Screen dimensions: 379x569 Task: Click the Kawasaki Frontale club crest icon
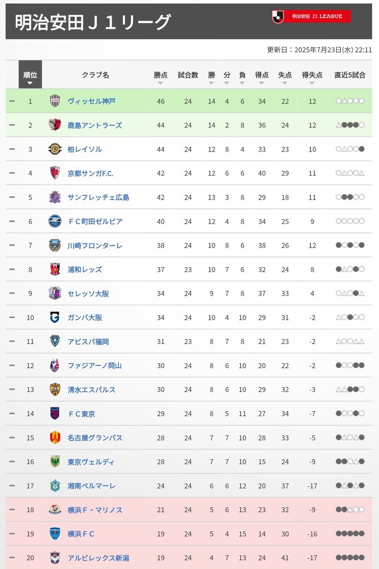click(55, 245)
